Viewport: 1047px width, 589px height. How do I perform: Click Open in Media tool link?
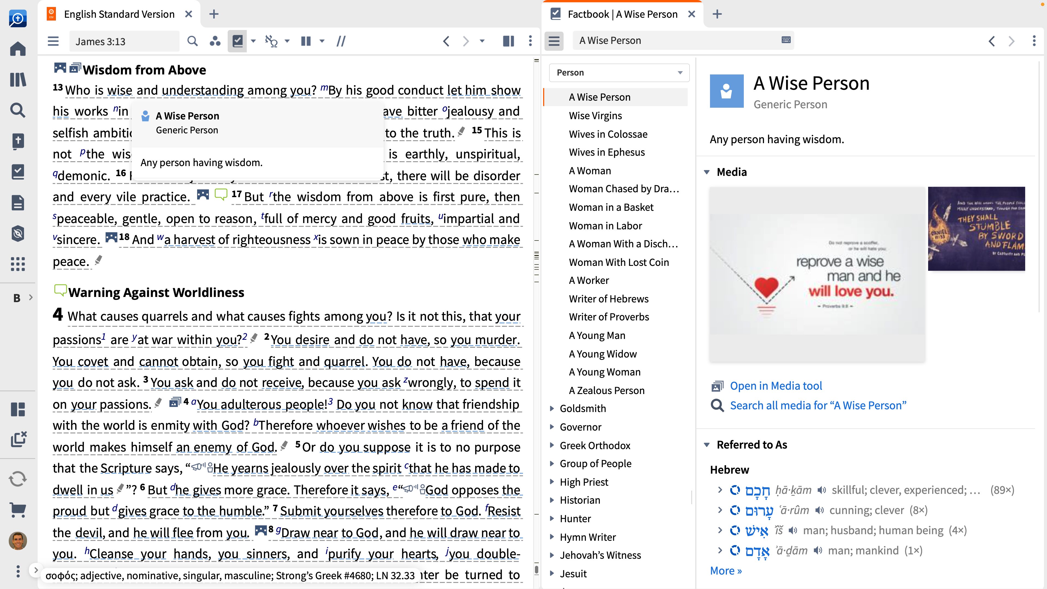point(776,386)
